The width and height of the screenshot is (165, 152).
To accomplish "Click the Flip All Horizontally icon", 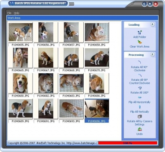I will (140, 98).
